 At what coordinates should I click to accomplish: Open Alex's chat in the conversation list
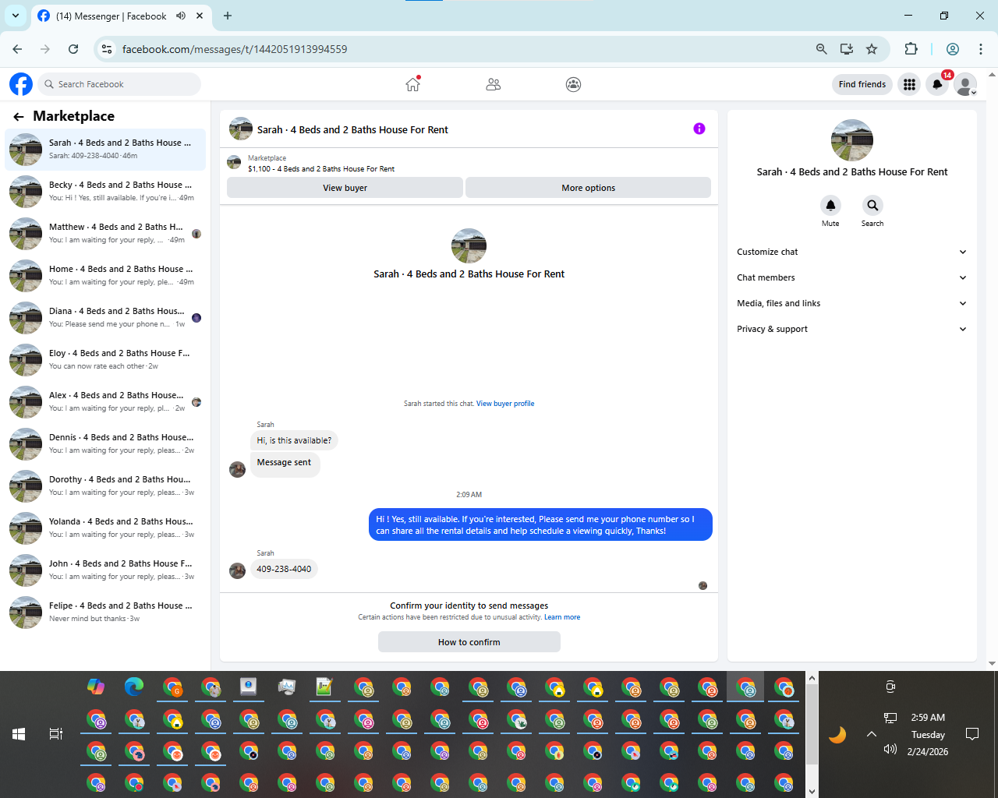[x=105, y=401]
